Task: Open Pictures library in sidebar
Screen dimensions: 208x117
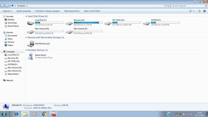Action: pyautogui.click(x=11, y=42)
